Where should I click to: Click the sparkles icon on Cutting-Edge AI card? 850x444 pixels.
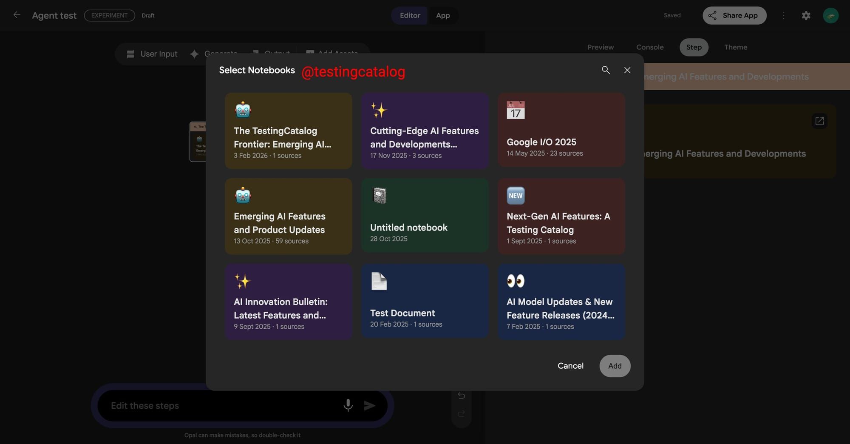click(x=379, y=110)
